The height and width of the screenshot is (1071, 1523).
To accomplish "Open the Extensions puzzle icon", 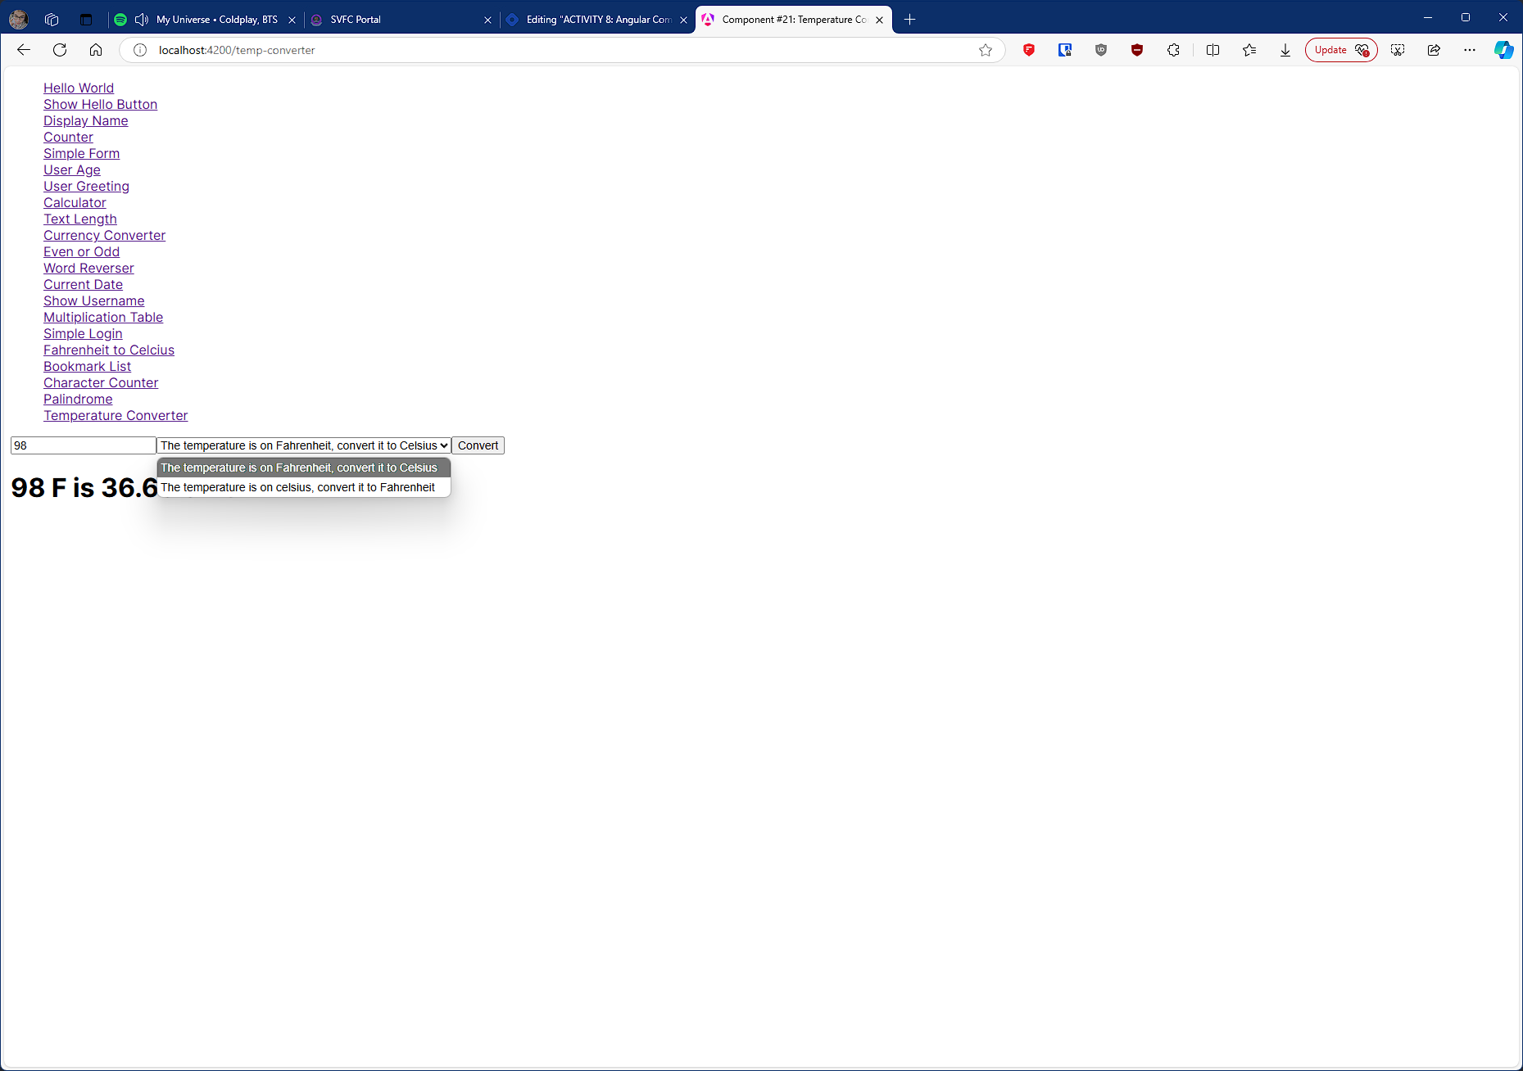I will pyautogui.click(x=1173, y=50).
